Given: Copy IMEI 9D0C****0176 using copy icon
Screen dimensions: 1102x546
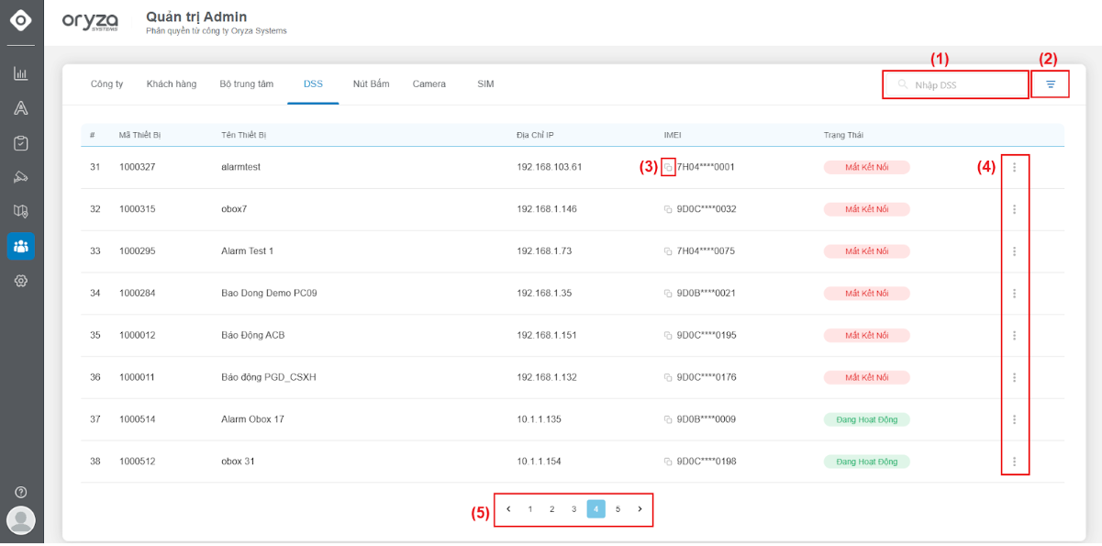Looking at the screenshot, I should [669, 378].
